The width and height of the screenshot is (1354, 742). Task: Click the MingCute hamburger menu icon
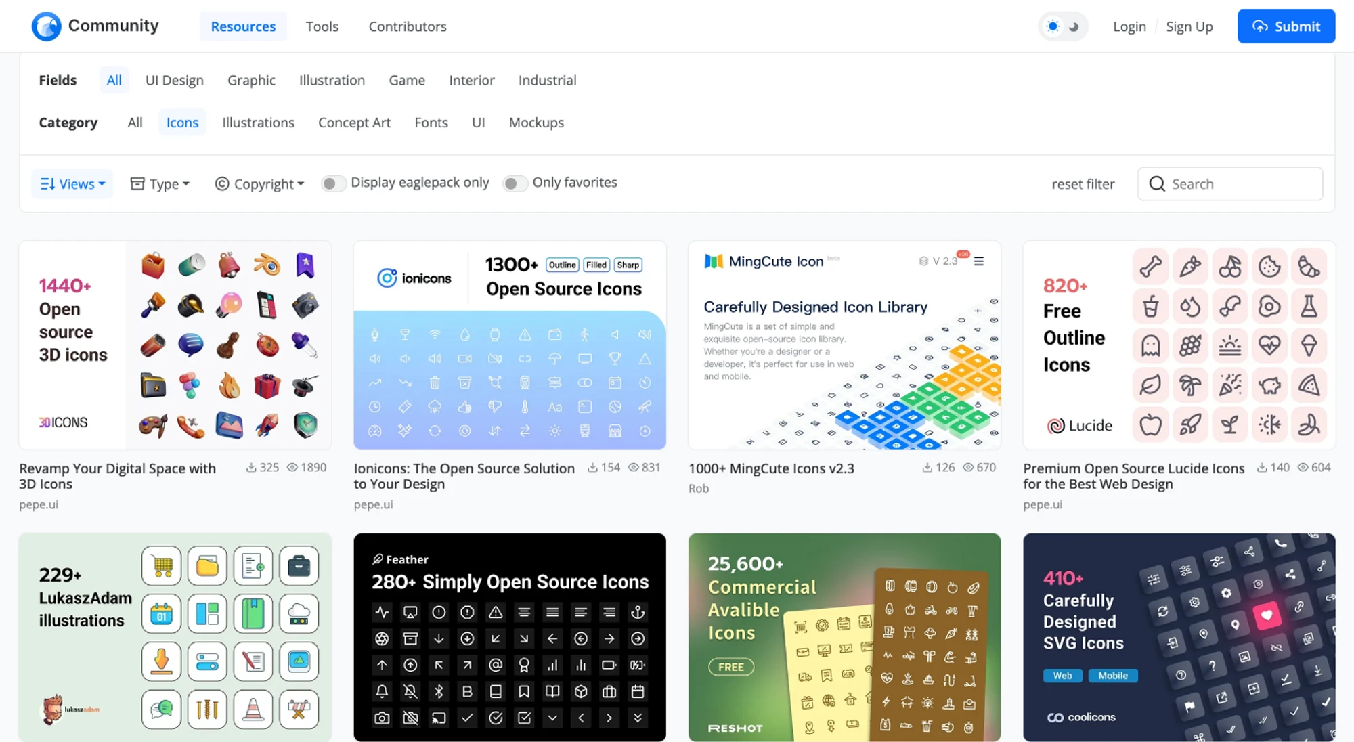pos(979,261)
